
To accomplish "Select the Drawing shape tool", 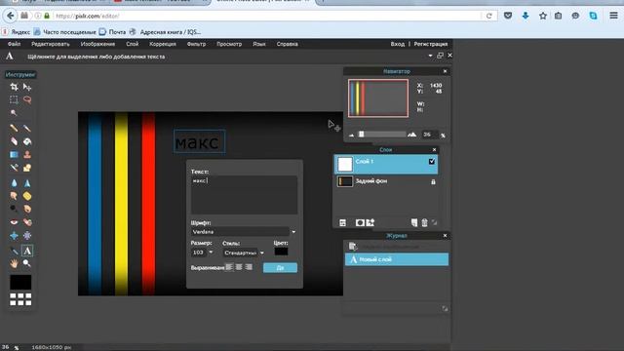I will coord(27,168).
